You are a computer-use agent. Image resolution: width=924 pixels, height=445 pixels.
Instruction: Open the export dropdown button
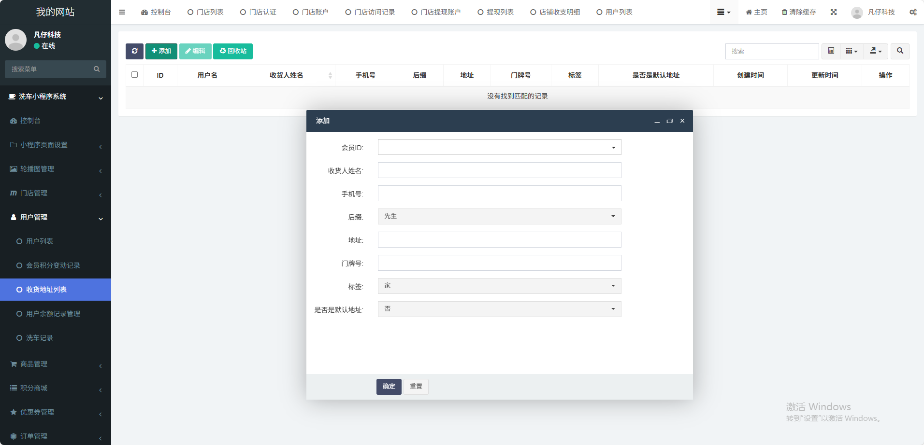coord(876,51)
